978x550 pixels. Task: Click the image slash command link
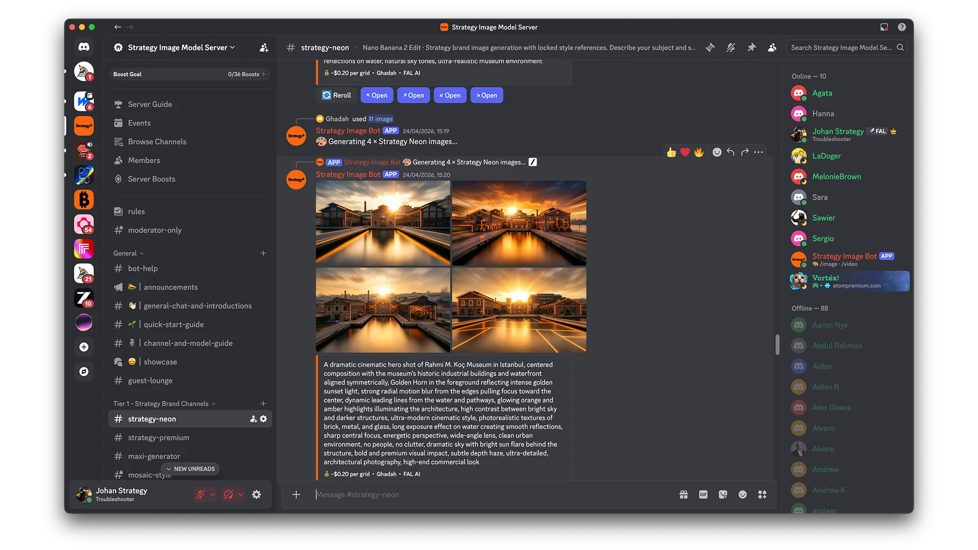[381, 119]
